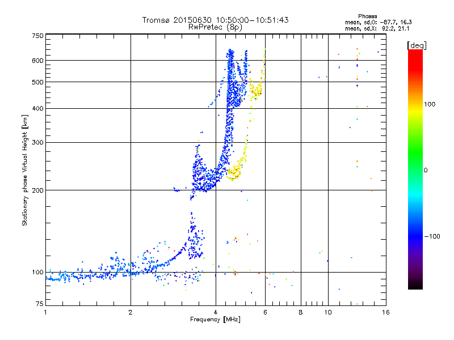The image size is (454, 340).
Task: Click the '8' x-axis tick label
Action: tap(301, 312)
